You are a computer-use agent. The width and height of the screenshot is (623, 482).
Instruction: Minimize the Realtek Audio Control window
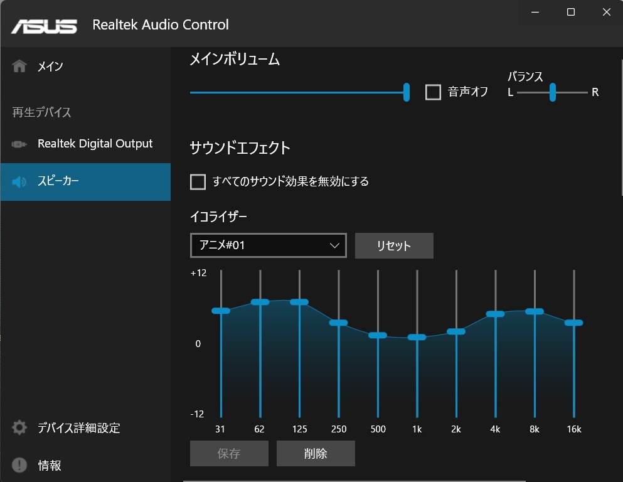[535, 13]
